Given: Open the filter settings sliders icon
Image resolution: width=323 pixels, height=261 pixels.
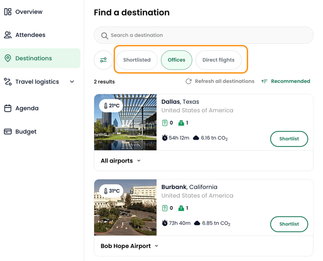Looking at the screenshot, I should 104,60.
